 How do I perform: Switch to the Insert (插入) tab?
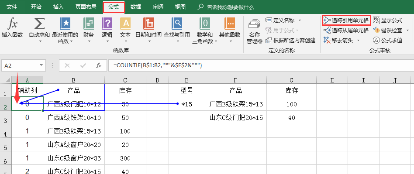59,7
